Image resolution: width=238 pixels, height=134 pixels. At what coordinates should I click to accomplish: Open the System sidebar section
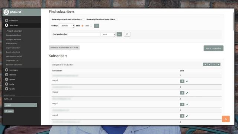(x=10, y=79)
